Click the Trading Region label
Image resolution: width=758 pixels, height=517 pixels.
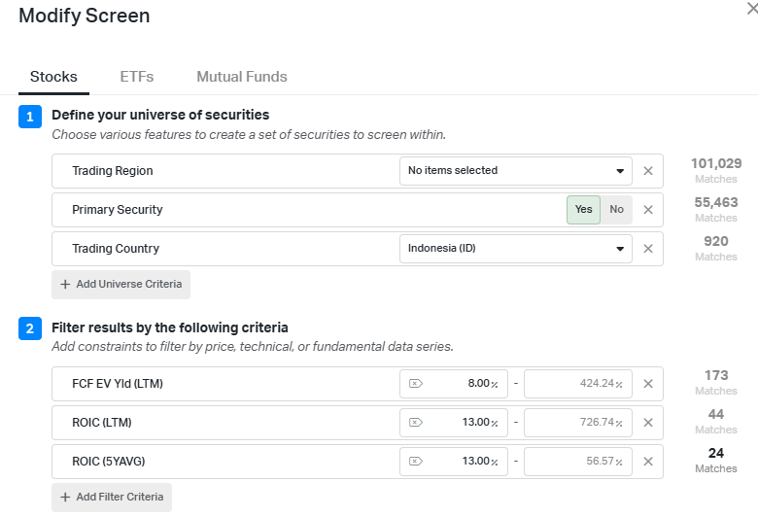113,171
